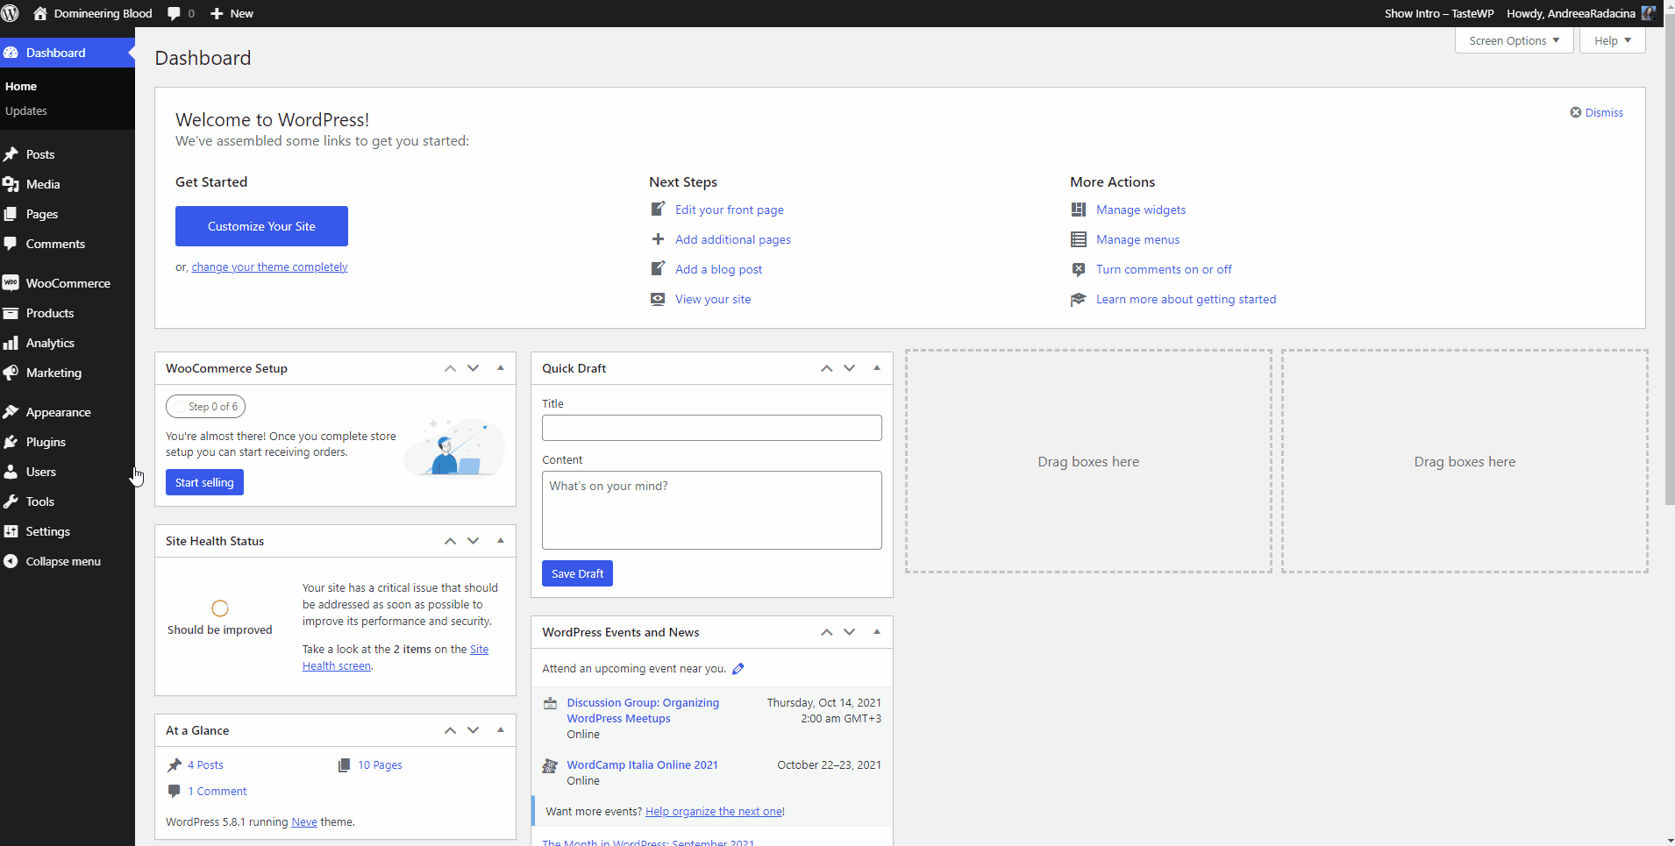The image size is (1675, 846).
Task: Click the Discussion Group meetup calendar icon
Action: click(x=551, y=703)
